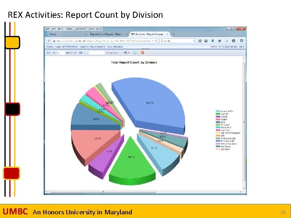Bookmark this page with the star icon

tap(200, 41)
